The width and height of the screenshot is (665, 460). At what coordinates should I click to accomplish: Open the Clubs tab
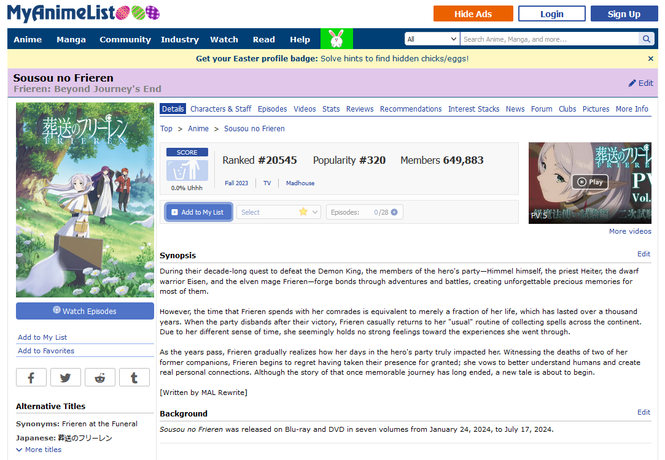click(x=567, y=109)
